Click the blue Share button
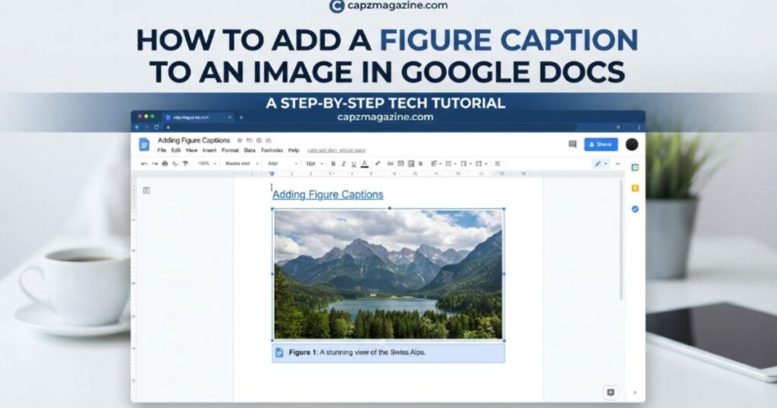This screenshot has width=777, height=408. [x=601, y=144]
